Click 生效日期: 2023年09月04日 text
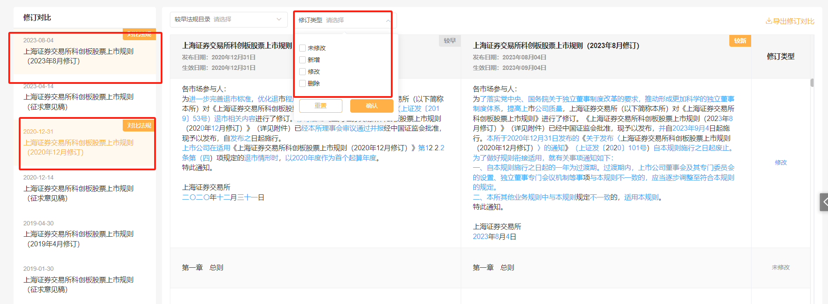The width and height of the screenshot is (828, 304). [510, 68]
